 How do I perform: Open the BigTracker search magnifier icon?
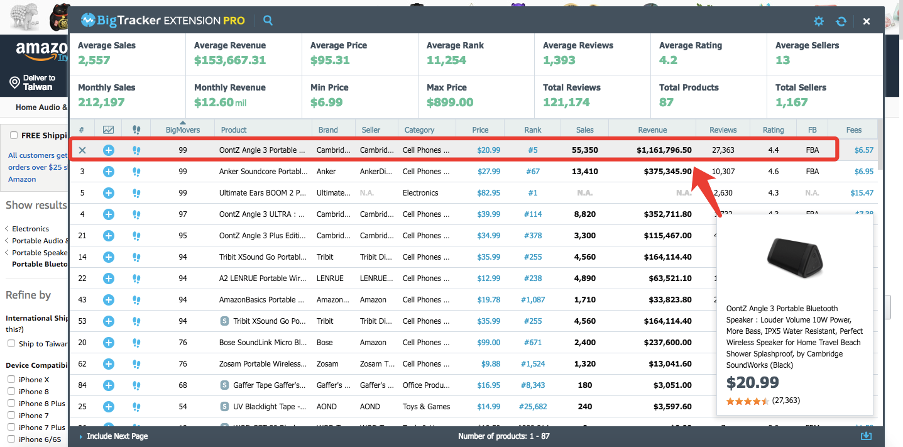pyautogui.click(x=268, y=20)
